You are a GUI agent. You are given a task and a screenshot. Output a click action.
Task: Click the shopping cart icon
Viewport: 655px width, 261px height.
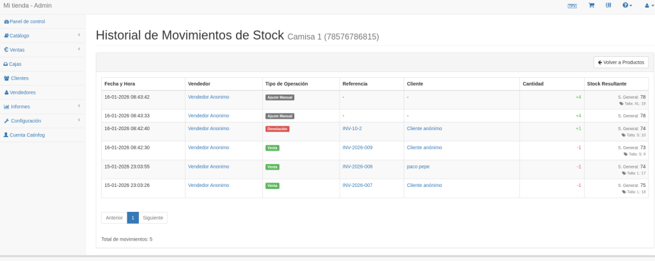click(x=591, y=5)
